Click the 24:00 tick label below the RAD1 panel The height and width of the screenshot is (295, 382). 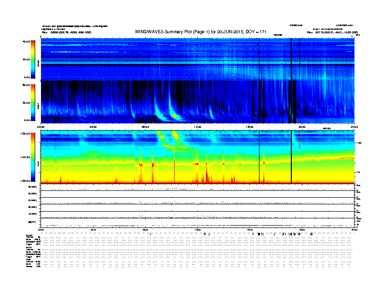[x=354, y=127]
